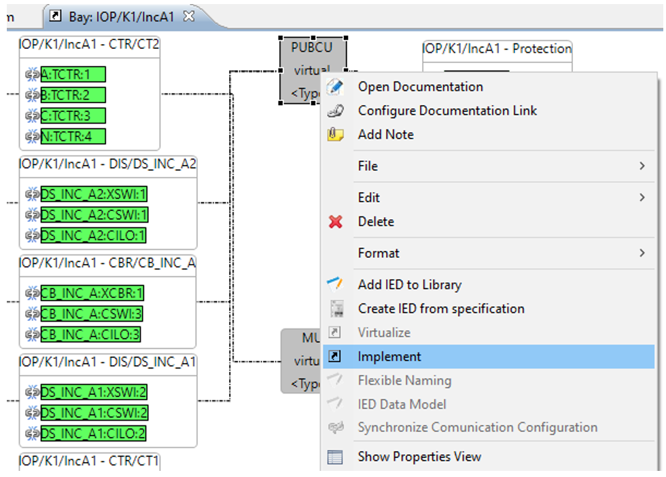
Task: Expand the File submenu arrow
Action: coord(642,166)
